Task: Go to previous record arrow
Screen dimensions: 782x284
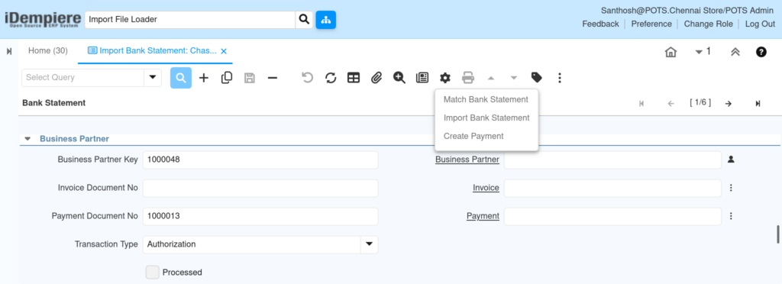Action: click(x=671, y=103)
